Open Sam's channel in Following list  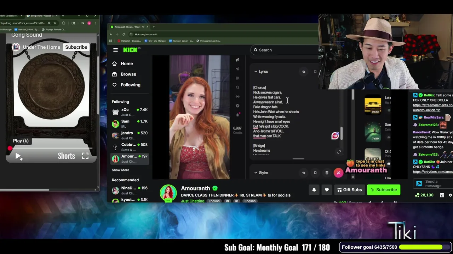coord(130,124)
